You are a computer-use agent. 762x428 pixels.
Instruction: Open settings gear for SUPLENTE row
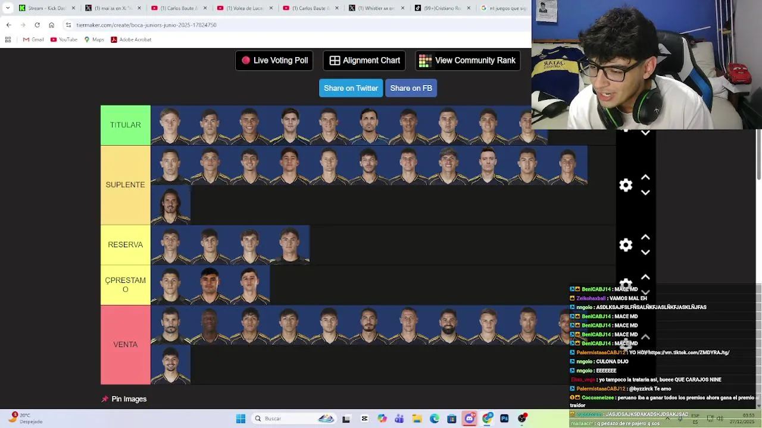click(x=626, y=185)
